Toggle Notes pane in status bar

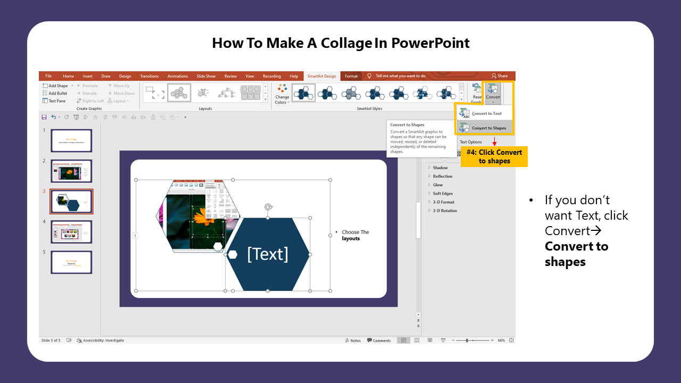[352, 340]
